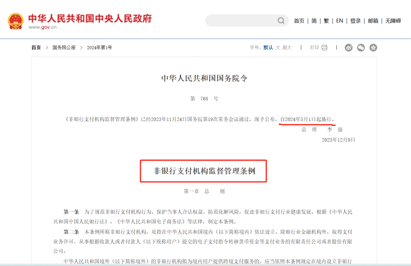Share the page via the WeChat icon
Image resolution: width=411 pixels, height=266 pixels.
tap(361, 47)
